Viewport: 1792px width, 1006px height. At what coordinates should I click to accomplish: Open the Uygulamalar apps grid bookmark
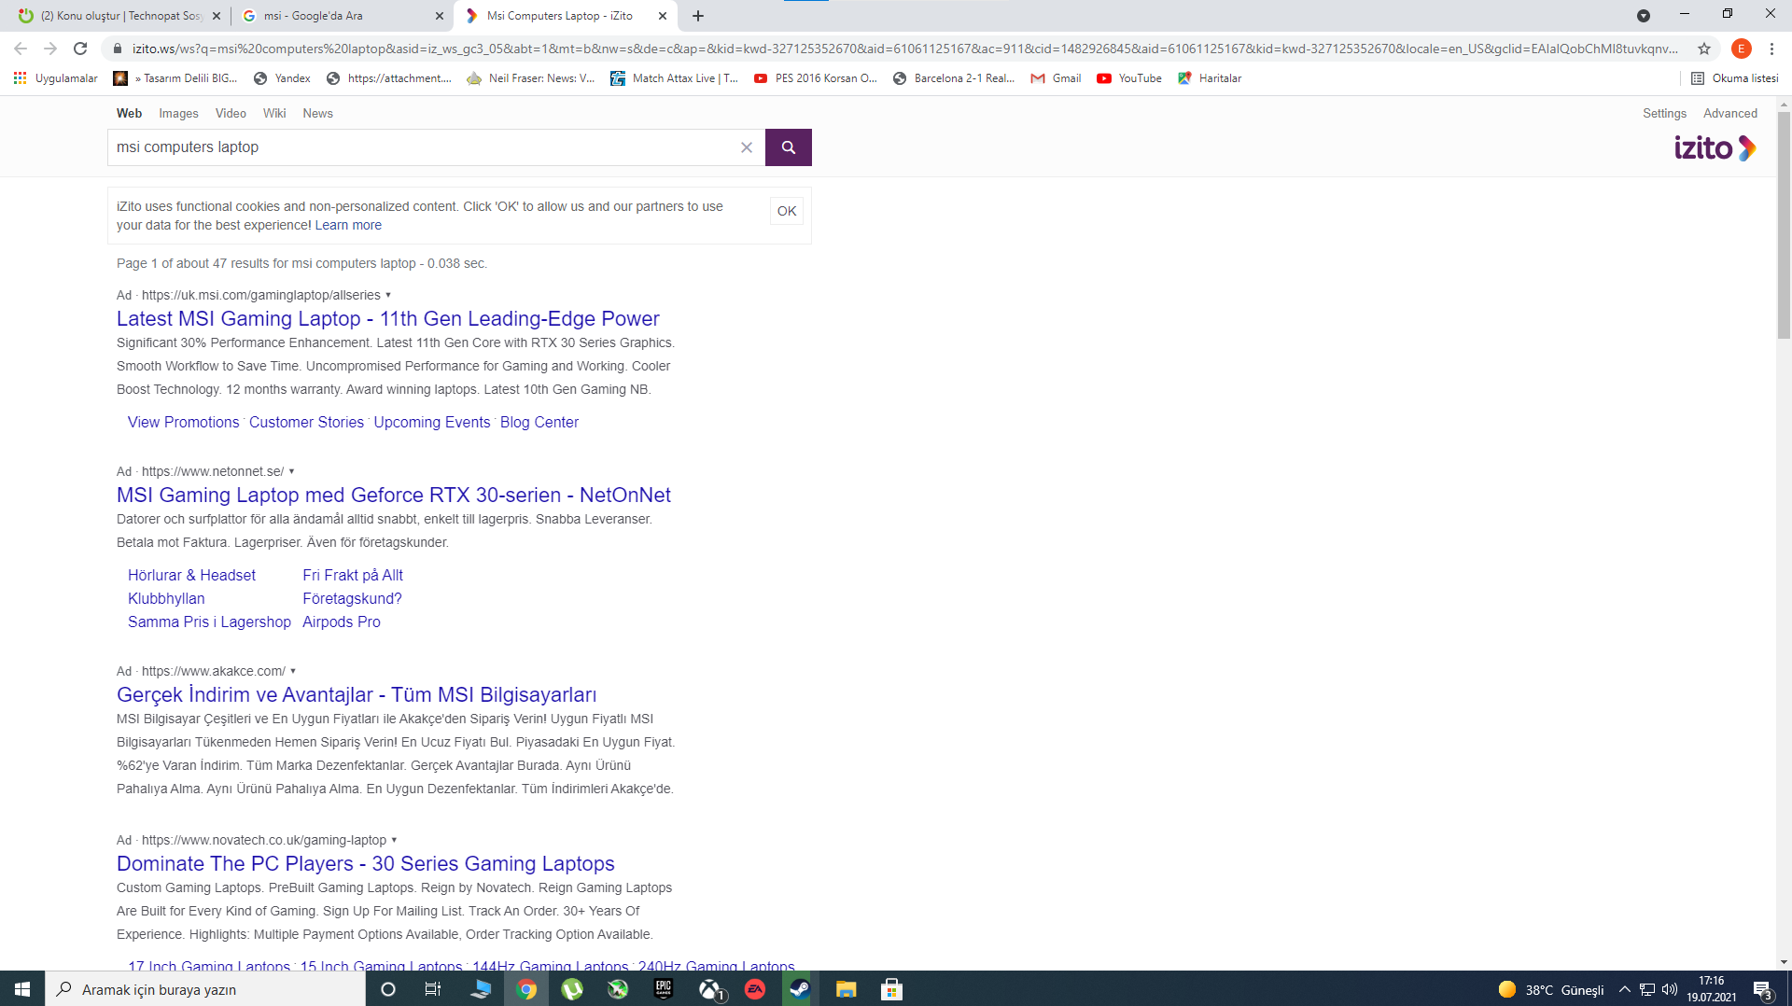pyautogui.click(x=55, y=78)
